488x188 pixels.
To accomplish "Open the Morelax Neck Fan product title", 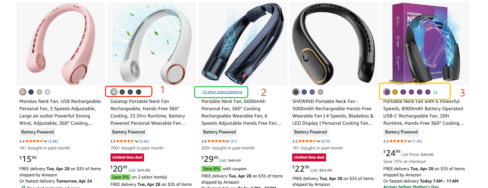I will pos(60,112).
